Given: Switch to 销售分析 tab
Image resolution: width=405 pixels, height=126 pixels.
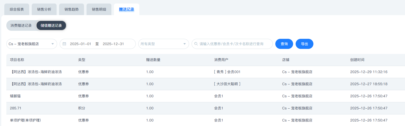Looking at the screenshot, I should pos(44,9).
